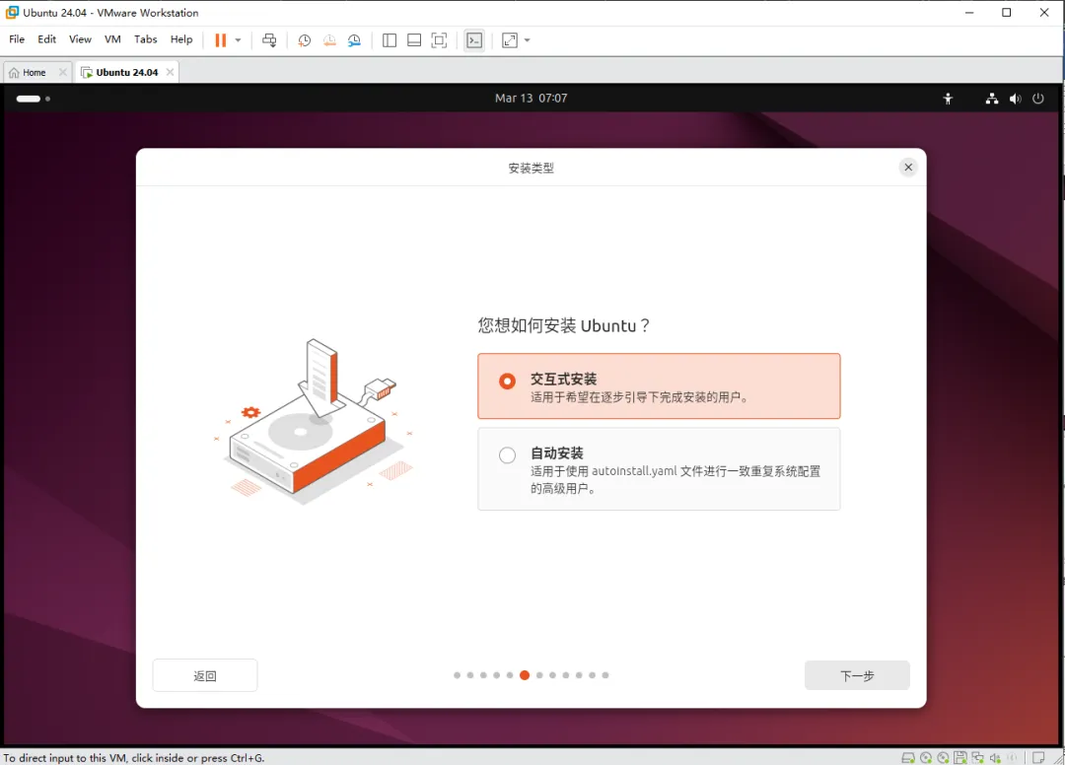Close the Home tab
This screenshot has width=1065, height=765.
[62, 72]
